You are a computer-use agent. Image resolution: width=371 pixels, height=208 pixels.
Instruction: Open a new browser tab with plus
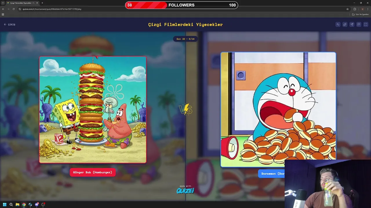pyautogui.click(x=42, y=3)
